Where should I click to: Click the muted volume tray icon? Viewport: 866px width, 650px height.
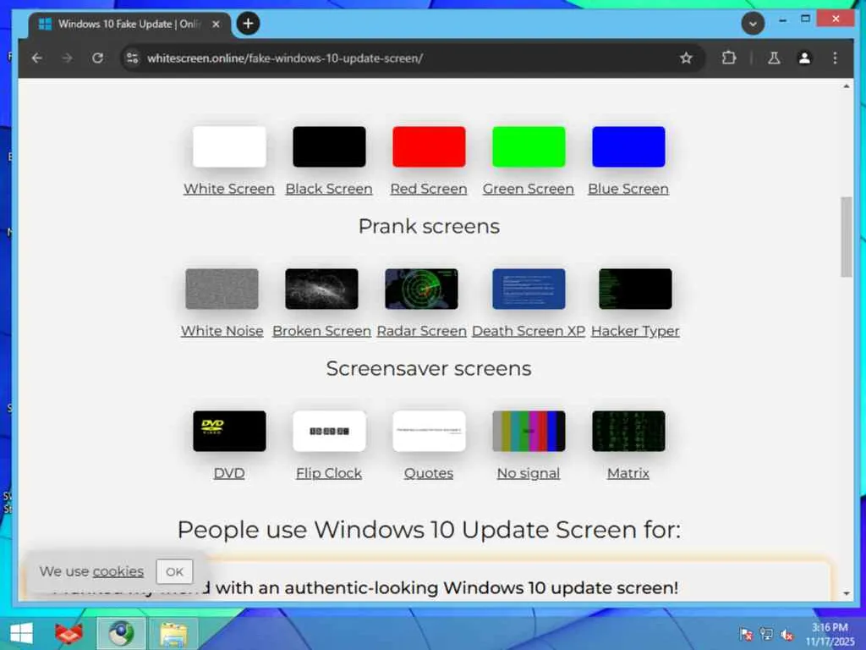[x=787, y=634]
